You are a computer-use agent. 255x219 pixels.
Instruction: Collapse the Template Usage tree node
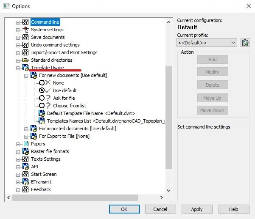pyautogui.click(x=18, y=68)
